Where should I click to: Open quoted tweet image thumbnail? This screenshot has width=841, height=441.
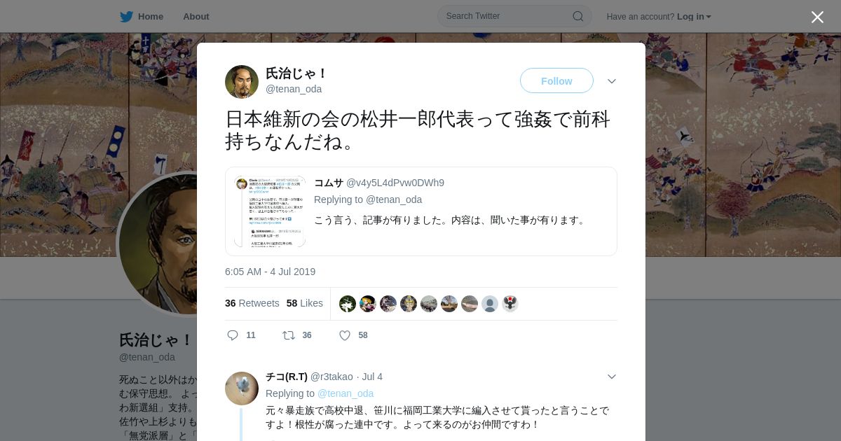coord(270,211)
